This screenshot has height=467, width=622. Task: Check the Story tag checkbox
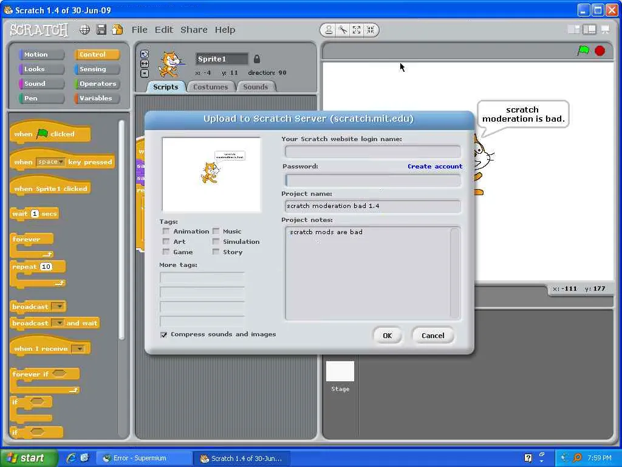(x=216, y=252)
